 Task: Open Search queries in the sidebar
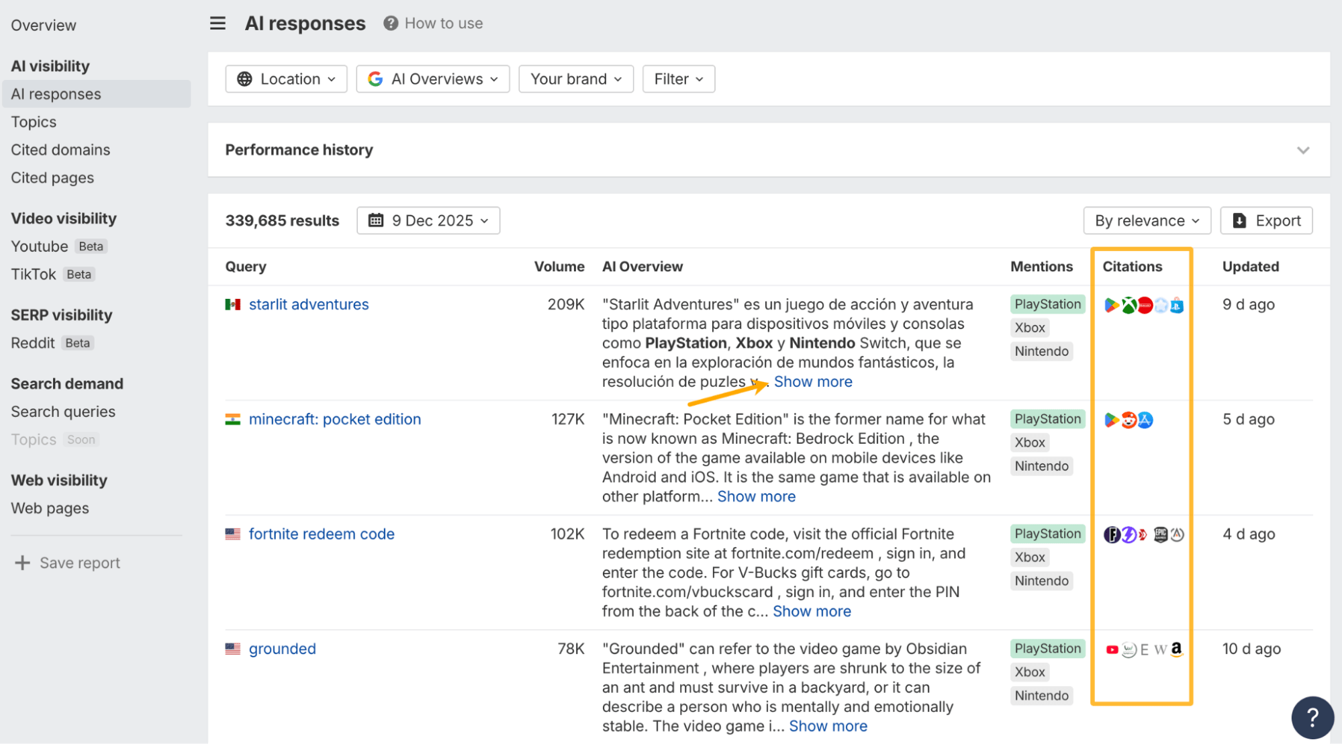pos(63,412)
